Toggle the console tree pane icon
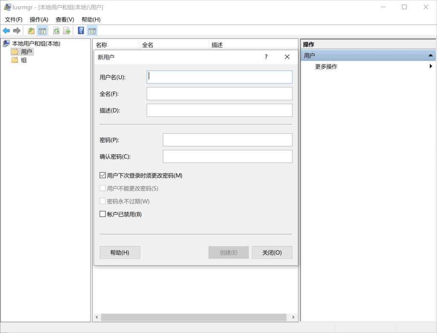 tap(42, 30)
